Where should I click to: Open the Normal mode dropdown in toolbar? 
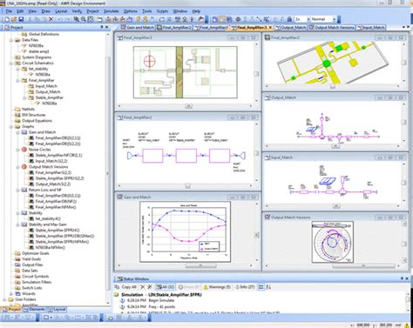pyautogui.click(x=334, y=19)
